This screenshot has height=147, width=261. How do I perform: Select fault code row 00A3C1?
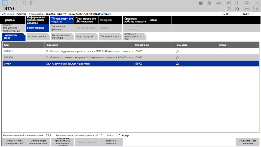pyautogui.click(x=131, y=51)
